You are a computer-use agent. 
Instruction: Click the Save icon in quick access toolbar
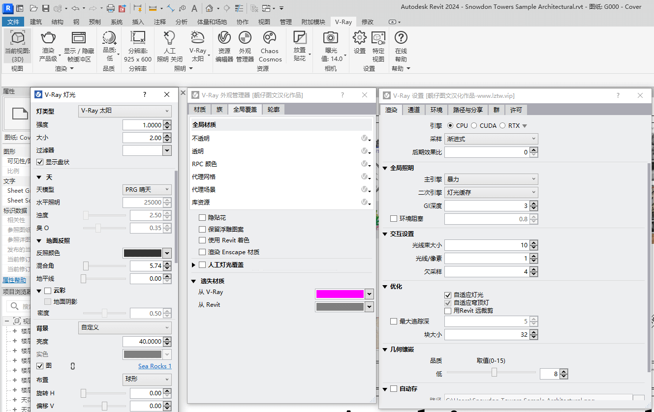[45, 8]
